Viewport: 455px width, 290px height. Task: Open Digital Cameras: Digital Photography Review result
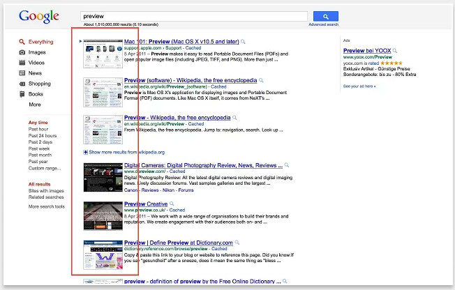tap(203, 165)
